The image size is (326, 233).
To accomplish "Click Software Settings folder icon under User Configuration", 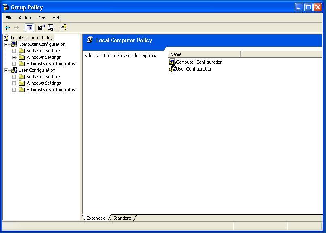I will click(x=21, y=77).
